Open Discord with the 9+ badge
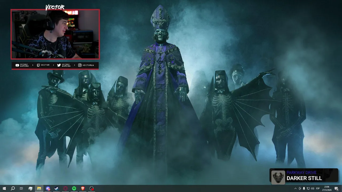The image size is (342, 192). coord(48,189)
